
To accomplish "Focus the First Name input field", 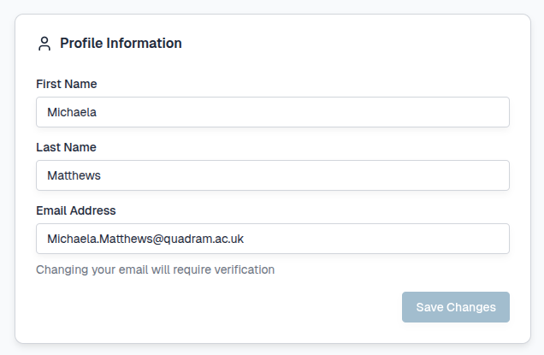I will click(x=273, y=112).
